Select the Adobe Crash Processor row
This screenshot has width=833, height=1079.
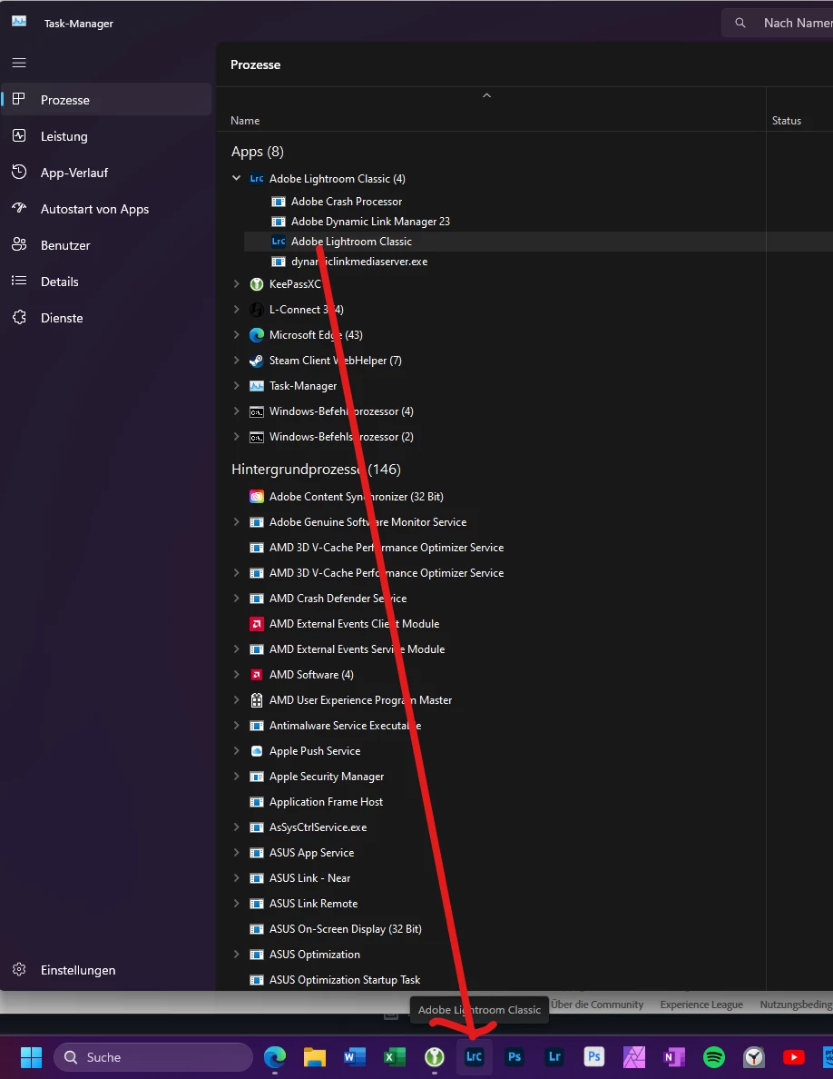click(x=347, y=202)
